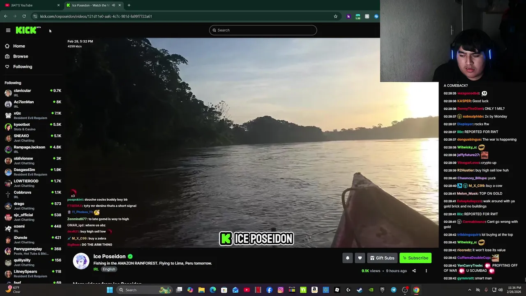Close the YouTube browser tab
Image resolution: width=526 pixels, height=296 pixels.
click(58, 5)
